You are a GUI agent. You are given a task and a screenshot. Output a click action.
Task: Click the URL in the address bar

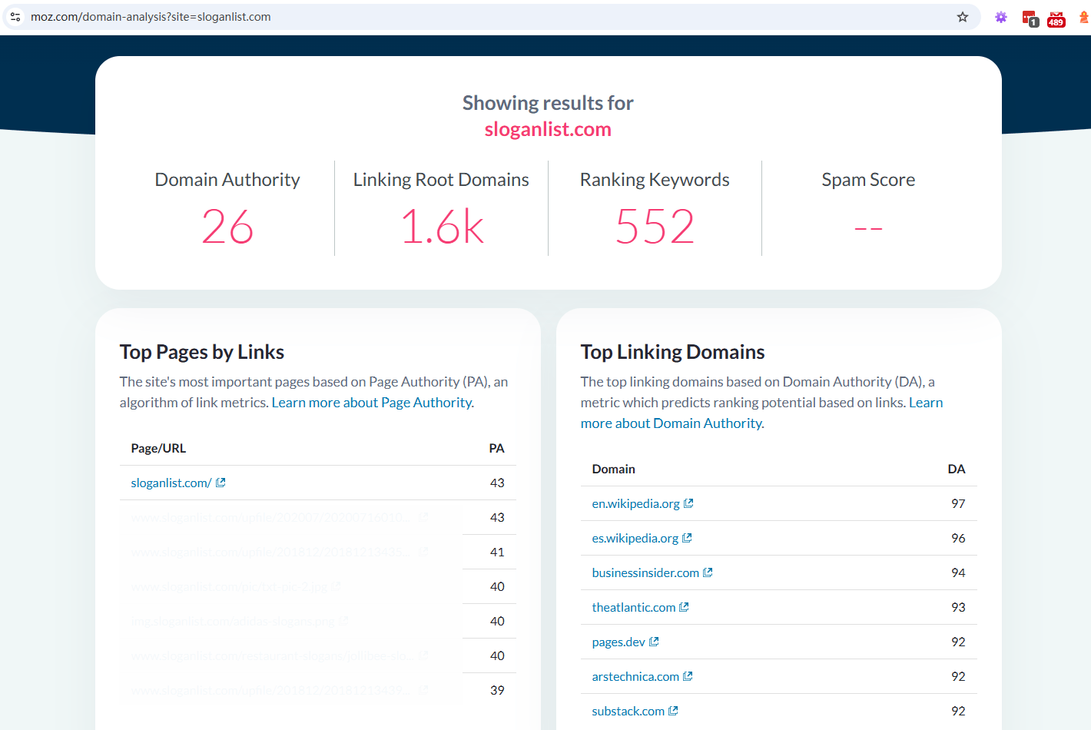151,17
